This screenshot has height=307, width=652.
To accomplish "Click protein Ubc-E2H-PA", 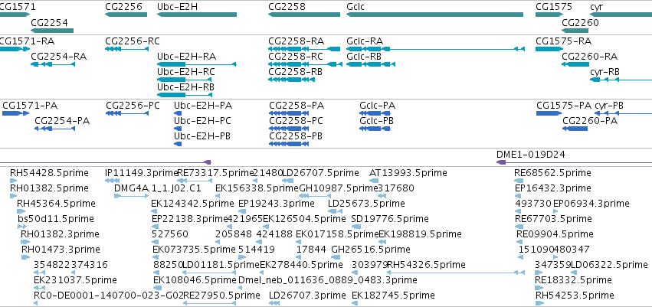I will pos(178,113).
